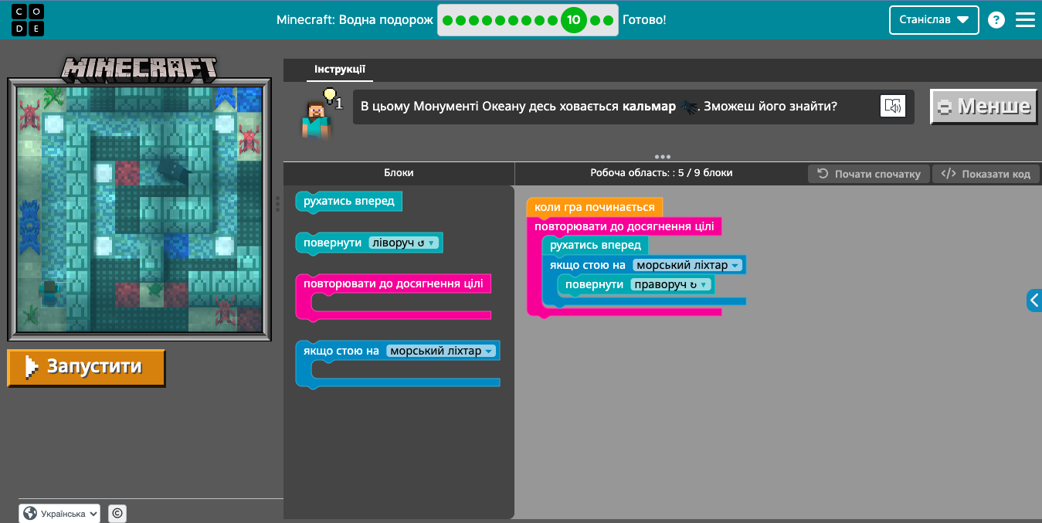
Task: Open the морський ліхтар dropdown in workspace
Action: pos(687,265)
